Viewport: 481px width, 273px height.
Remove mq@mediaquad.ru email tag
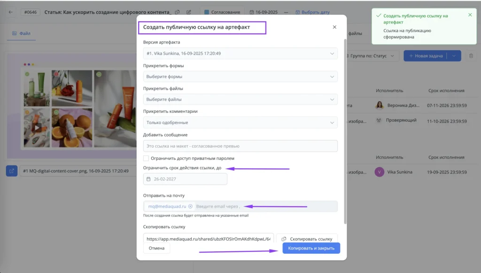pyautogui.click(x=191, y=206)
